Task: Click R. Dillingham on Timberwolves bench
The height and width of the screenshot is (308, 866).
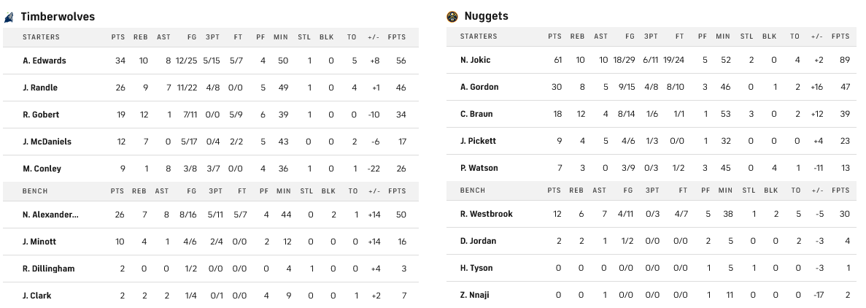Action: [x=48, y=269]
